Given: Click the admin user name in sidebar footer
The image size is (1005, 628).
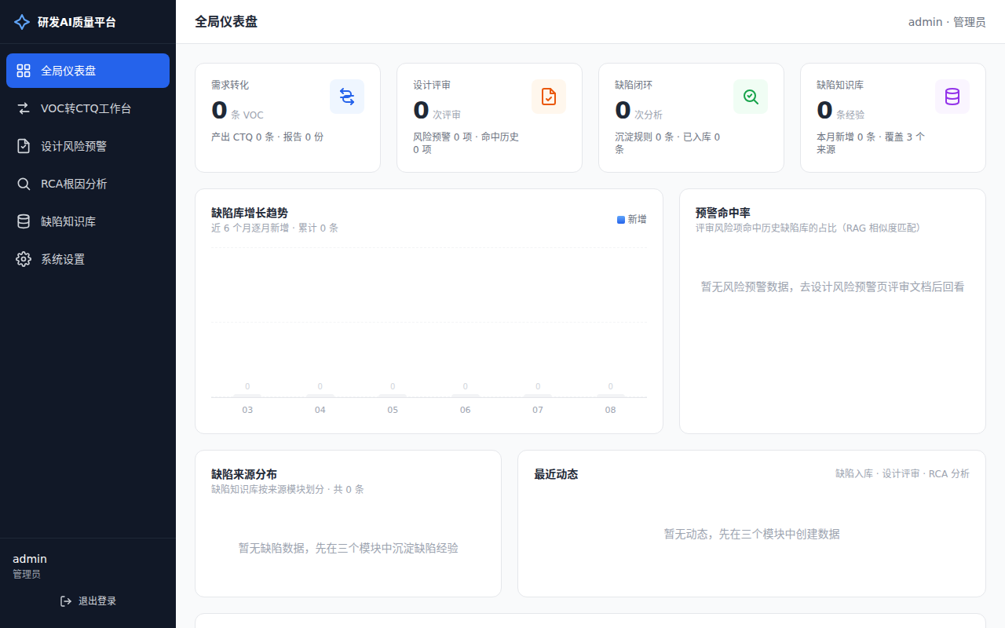Looking at the screenshot, I should click(x=30, y=559).
